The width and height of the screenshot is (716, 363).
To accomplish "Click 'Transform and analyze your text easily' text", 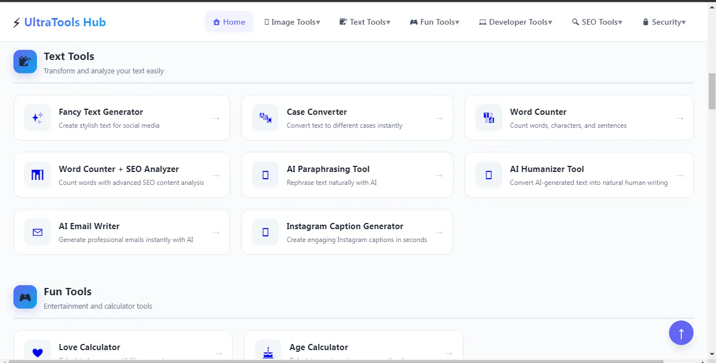I will (x=104, y=71).
